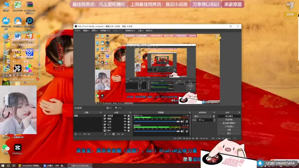Click 启动虚拟摄像机 virtual camera button
This screenshot has width=299, height=168.
point(229,123)
